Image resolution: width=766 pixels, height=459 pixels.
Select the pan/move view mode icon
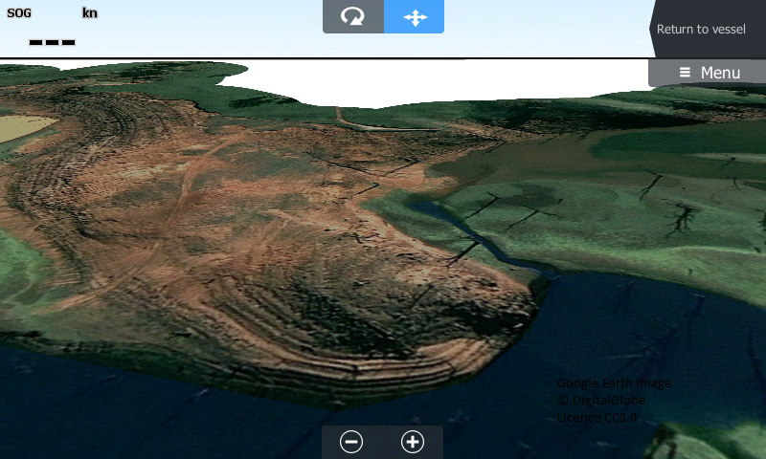[x=415, y=16]
